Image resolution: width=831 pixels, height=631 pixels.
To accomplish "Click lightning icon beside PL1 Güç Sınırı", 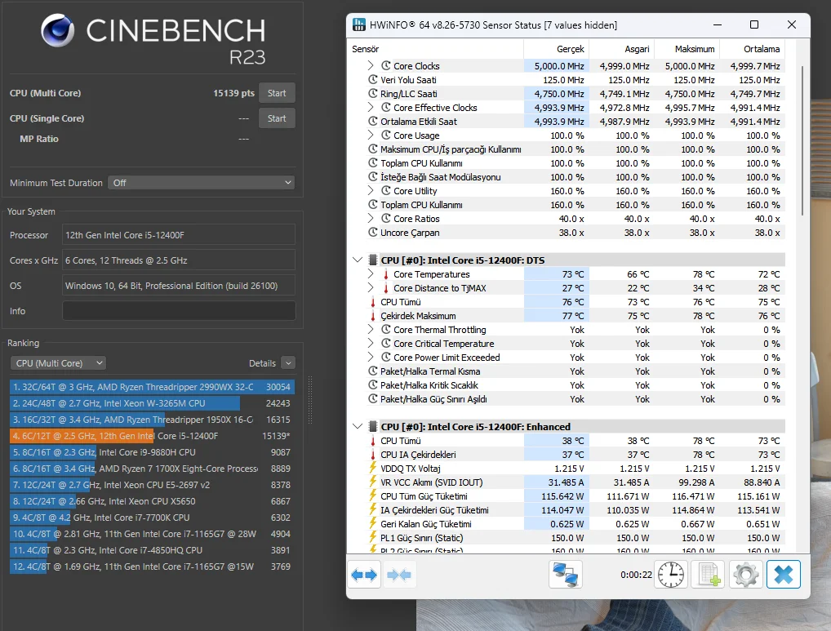I will click(x=373, y=537).
